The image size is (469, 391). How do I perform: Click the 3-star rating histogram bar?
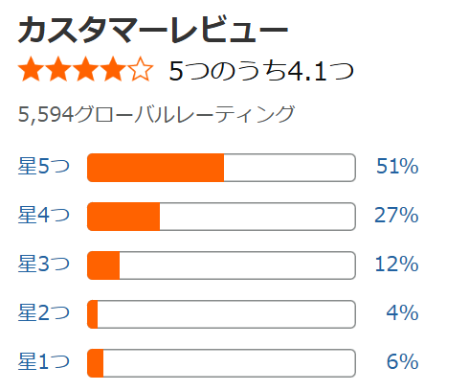click(221, 265)
